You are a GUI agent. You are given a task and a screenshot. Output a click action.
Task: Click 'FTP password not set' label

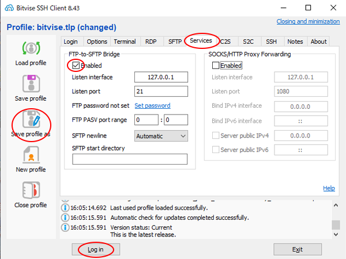(x=100, y=105)
